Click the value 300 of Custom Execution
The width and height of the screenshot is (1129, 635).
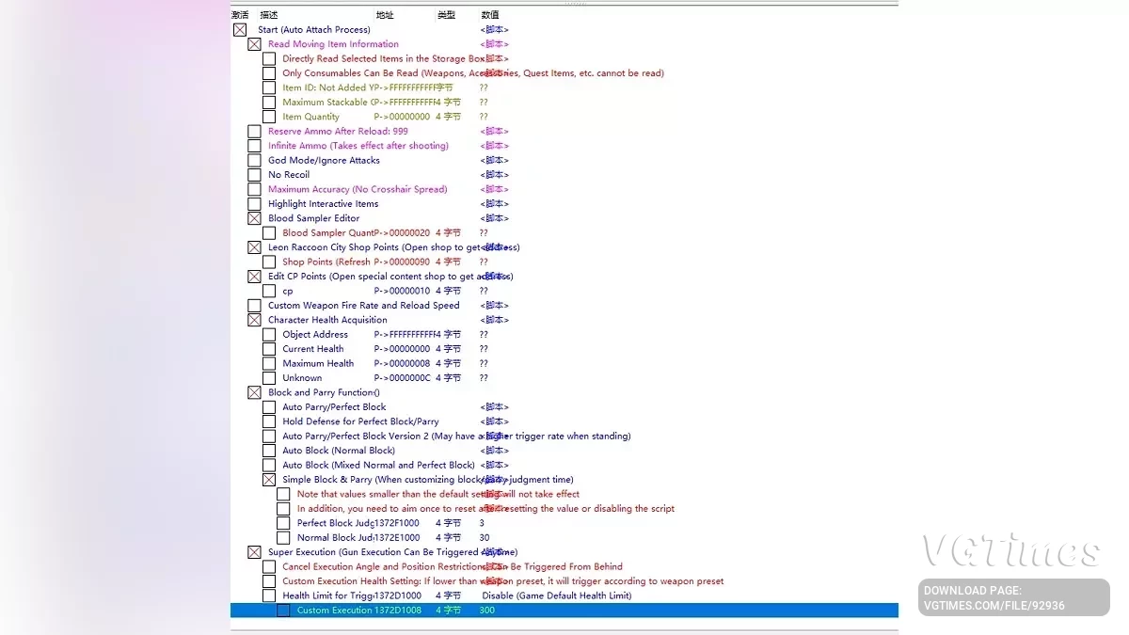tap(486, 611)
